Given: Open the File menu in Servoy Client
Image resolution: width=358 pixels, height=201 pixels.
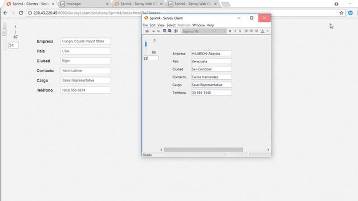Looking at the screenshot, I should coord(145,25).
